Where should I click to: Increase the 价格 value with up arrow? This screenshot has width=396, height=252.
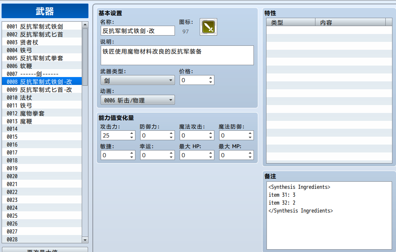(x=210, y=78)
